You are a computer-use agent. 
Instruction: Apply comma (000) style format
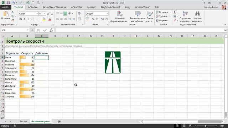(97, 19)
